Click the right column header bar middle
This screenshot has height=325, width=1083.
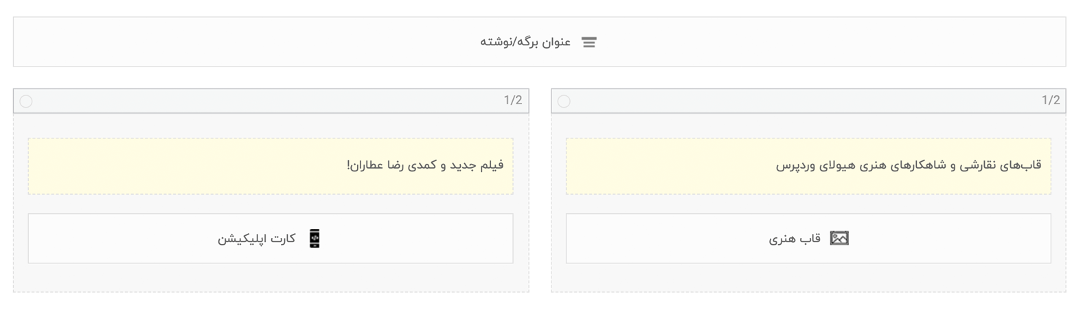pos(808,101)
